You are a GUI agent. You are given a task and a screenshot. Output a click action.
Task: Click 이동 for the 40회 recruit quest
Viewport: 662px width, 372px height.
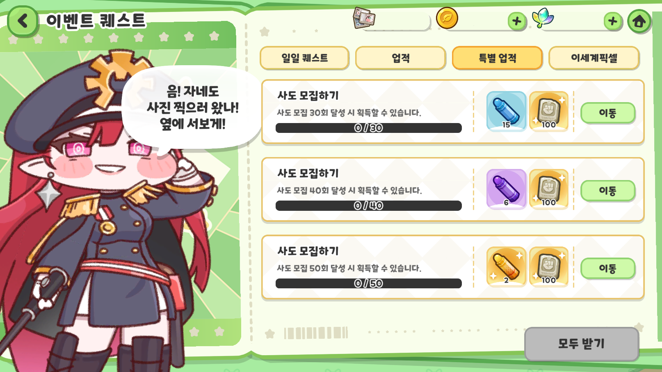[608, 190]
